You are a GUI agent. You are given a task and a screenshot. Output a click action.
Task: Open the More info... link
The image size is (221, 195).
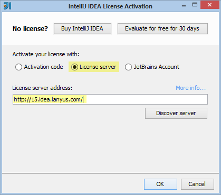190,88
